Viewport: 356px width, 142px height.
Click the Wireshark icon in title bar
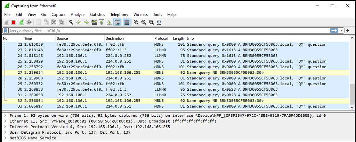point(7,6)
